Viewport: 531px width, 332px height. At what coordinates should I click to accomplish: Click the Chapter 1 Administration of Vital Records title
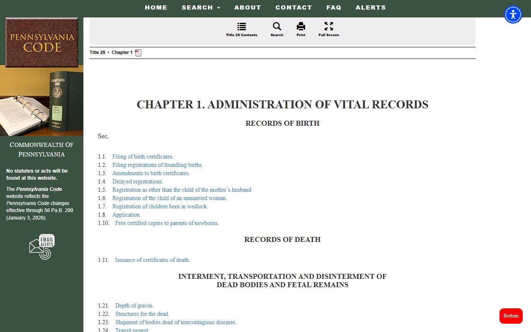coord(283,104)
